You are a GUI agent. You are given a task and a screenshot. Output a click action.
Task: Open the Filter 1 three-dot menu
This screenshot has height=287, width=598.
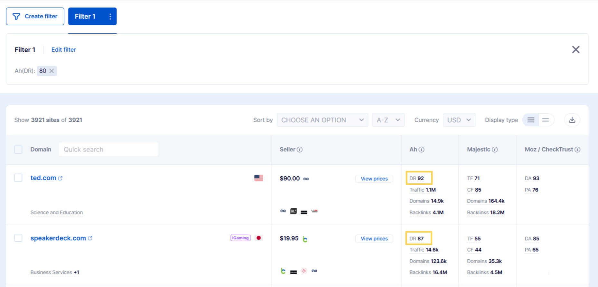(110, 16)
